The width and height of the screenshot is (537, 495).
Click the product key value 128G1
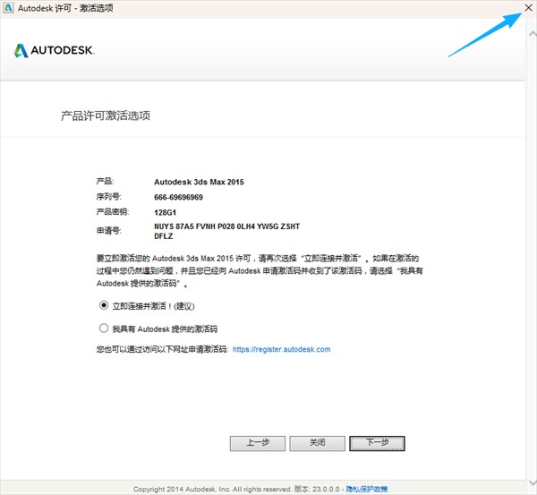(166, 212)
